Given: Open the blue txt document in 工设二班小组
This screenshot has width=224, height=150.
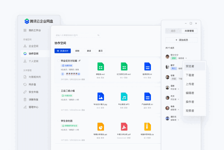Looking at the screenshot, I should point(148,97).
